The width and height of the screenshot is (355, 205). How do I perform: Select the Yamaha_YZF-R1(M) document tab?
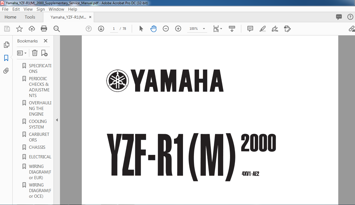(68, 17)
